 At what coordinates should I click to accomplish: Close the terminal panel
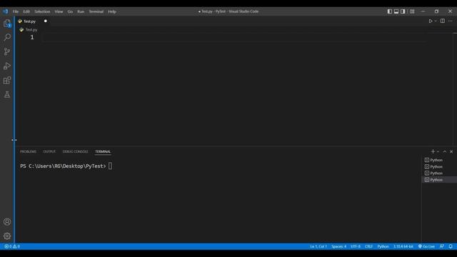451,151
